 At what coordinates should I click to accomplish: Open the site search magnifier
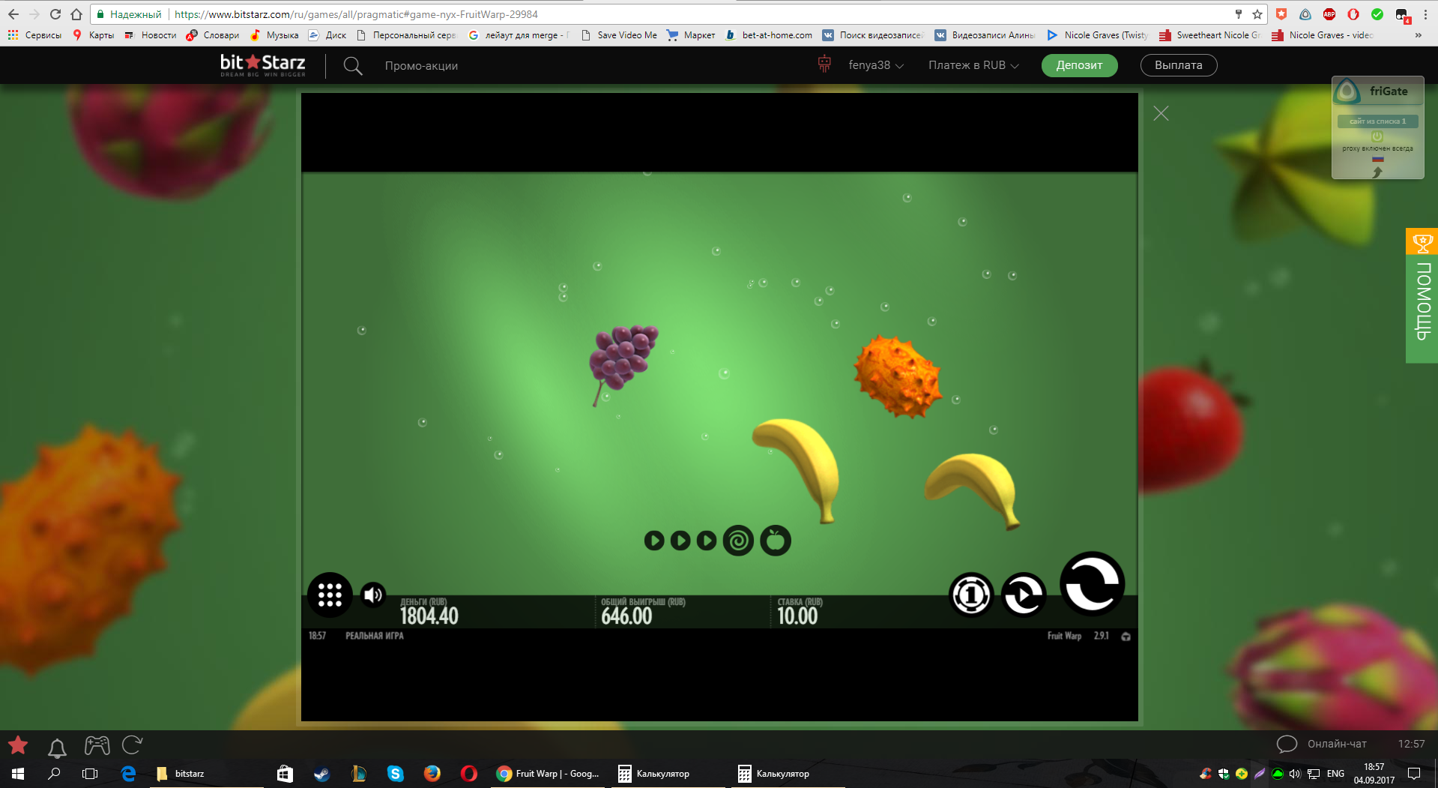[352, 66]
